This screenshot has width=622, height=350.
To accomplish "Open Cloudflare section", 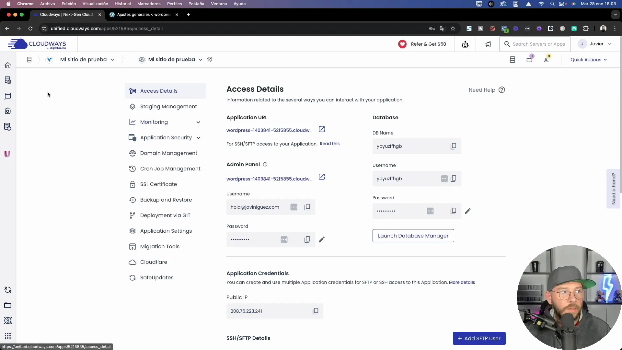I will click(x=165, y=262).
